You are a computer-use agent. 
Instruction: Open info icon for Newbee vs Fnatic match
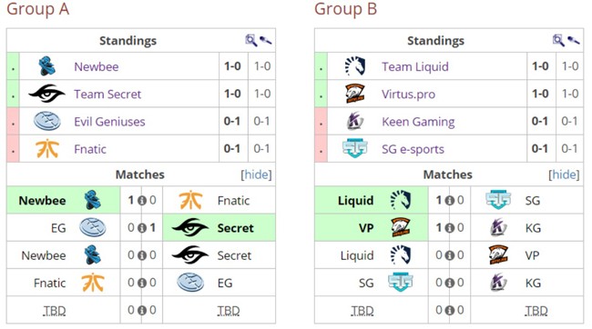click(x=142, y=201)
